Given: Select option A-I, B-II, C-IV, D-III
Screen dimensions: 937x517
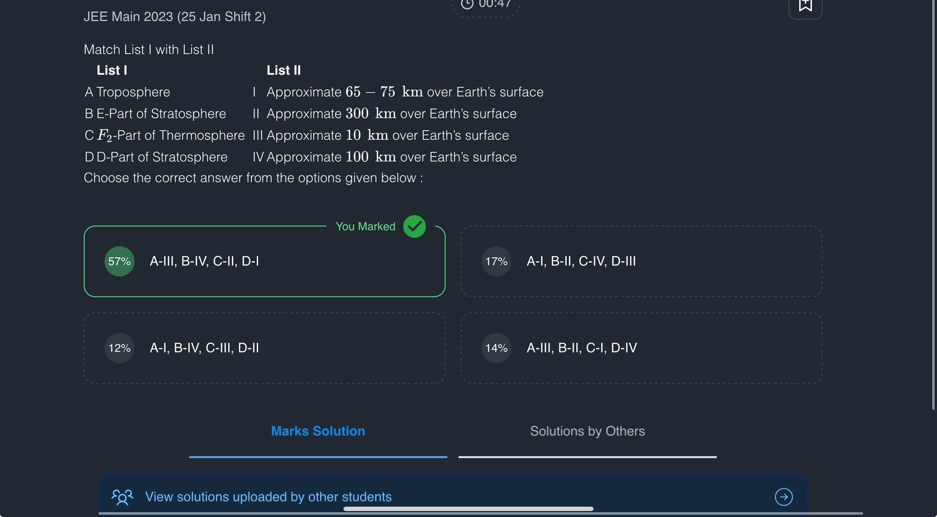Looking at the screenshot, I should coord(581,261).
